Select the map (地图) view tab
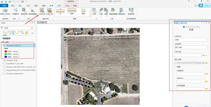The width and height of the screenshot is (211, 107). click(x=42, y=22)
